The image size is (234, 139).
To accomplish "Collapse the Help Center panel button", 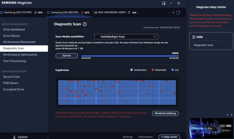I will 169,137.
